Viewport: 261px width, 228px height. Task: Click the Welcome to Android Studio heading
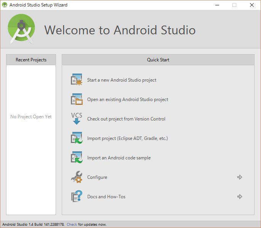tap(120, 30)
